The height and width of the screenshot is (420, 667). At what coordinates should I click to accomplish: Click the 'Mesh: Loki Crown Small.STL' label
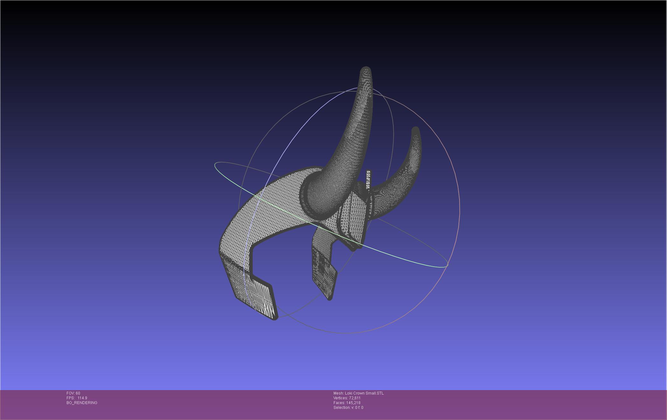click(x=359, y=393)
